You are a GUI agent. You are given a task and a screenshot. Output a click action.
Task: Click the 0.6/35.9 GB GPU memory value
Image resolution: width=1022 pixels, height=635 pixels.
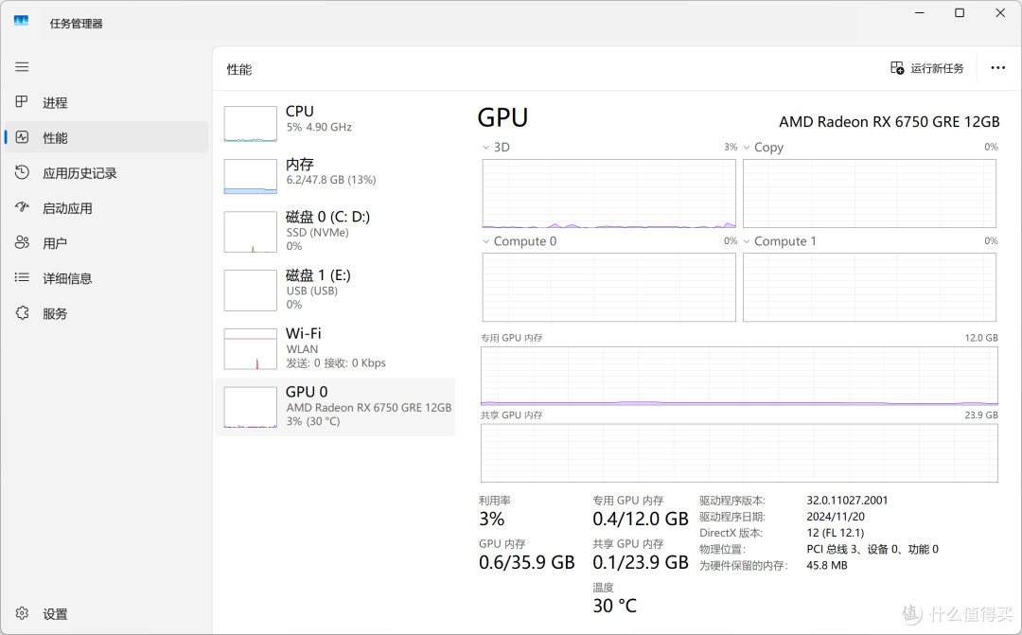pos(527,563)
